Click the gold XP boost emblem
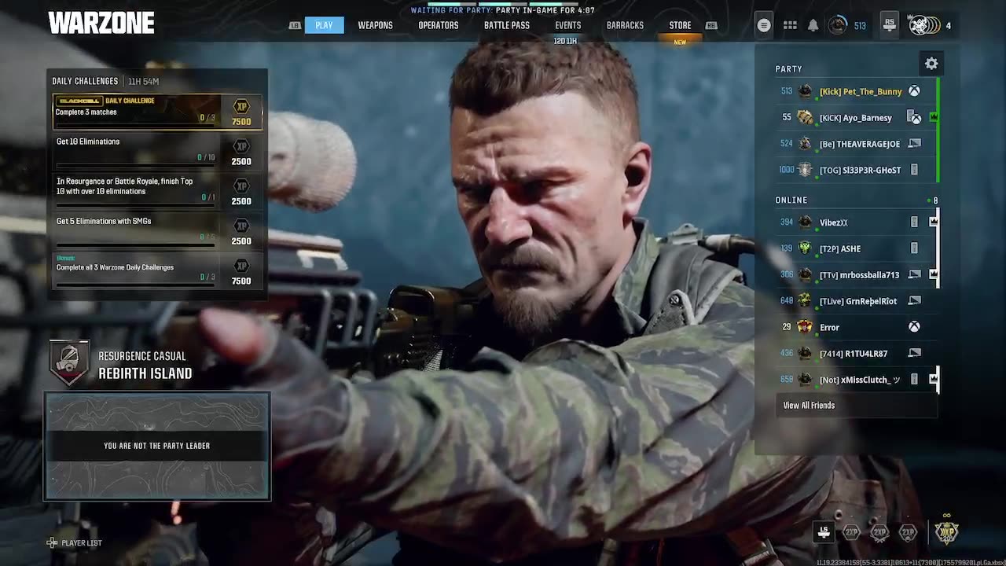The width and height of the screenshot is (1006, 566). tap(946, 531)
